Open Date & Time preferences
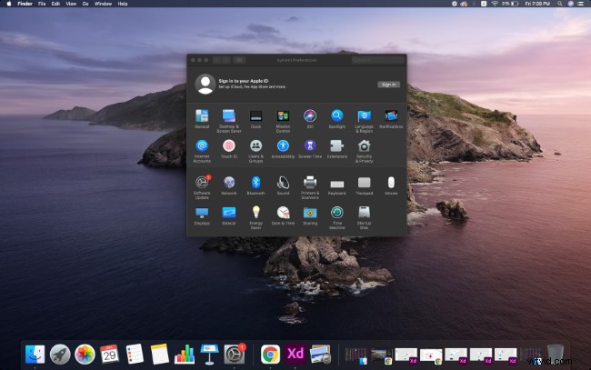 [x=283, y=213]
